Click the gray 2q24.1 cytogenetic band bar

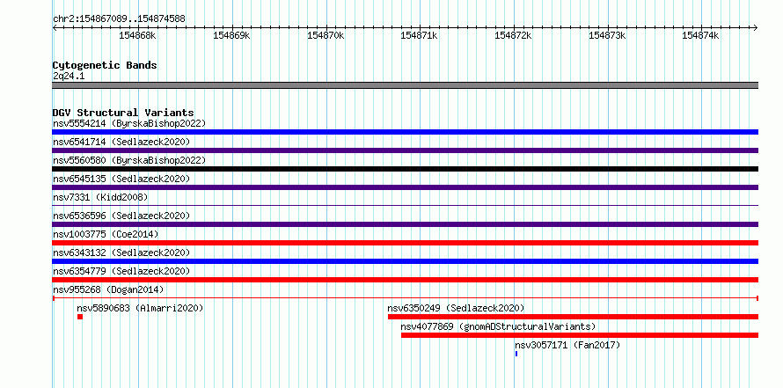coord(405,85)
